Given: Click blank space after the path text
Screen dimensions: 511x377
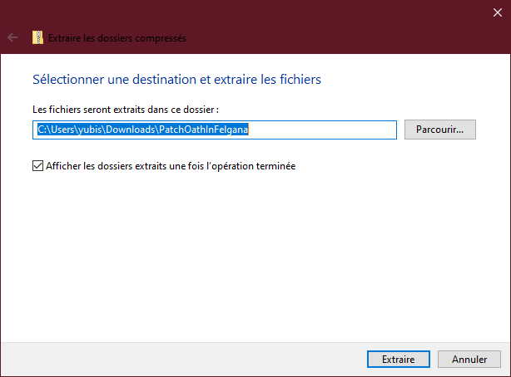Looking at the screenshot, I should tap(325, 130).
